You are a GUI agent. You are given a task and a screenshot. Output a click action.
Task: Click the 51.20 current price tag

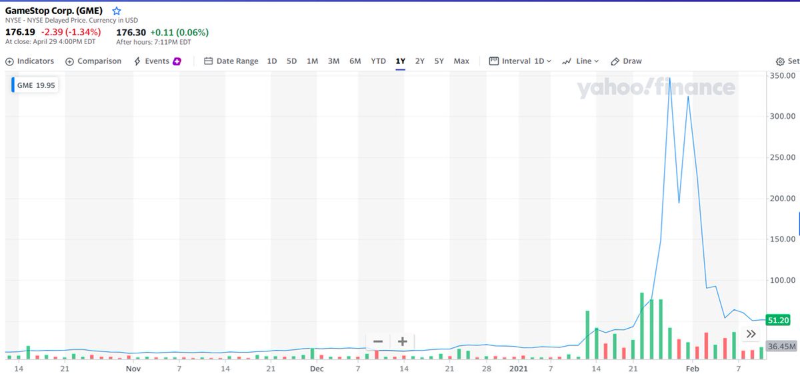point(779,321)
